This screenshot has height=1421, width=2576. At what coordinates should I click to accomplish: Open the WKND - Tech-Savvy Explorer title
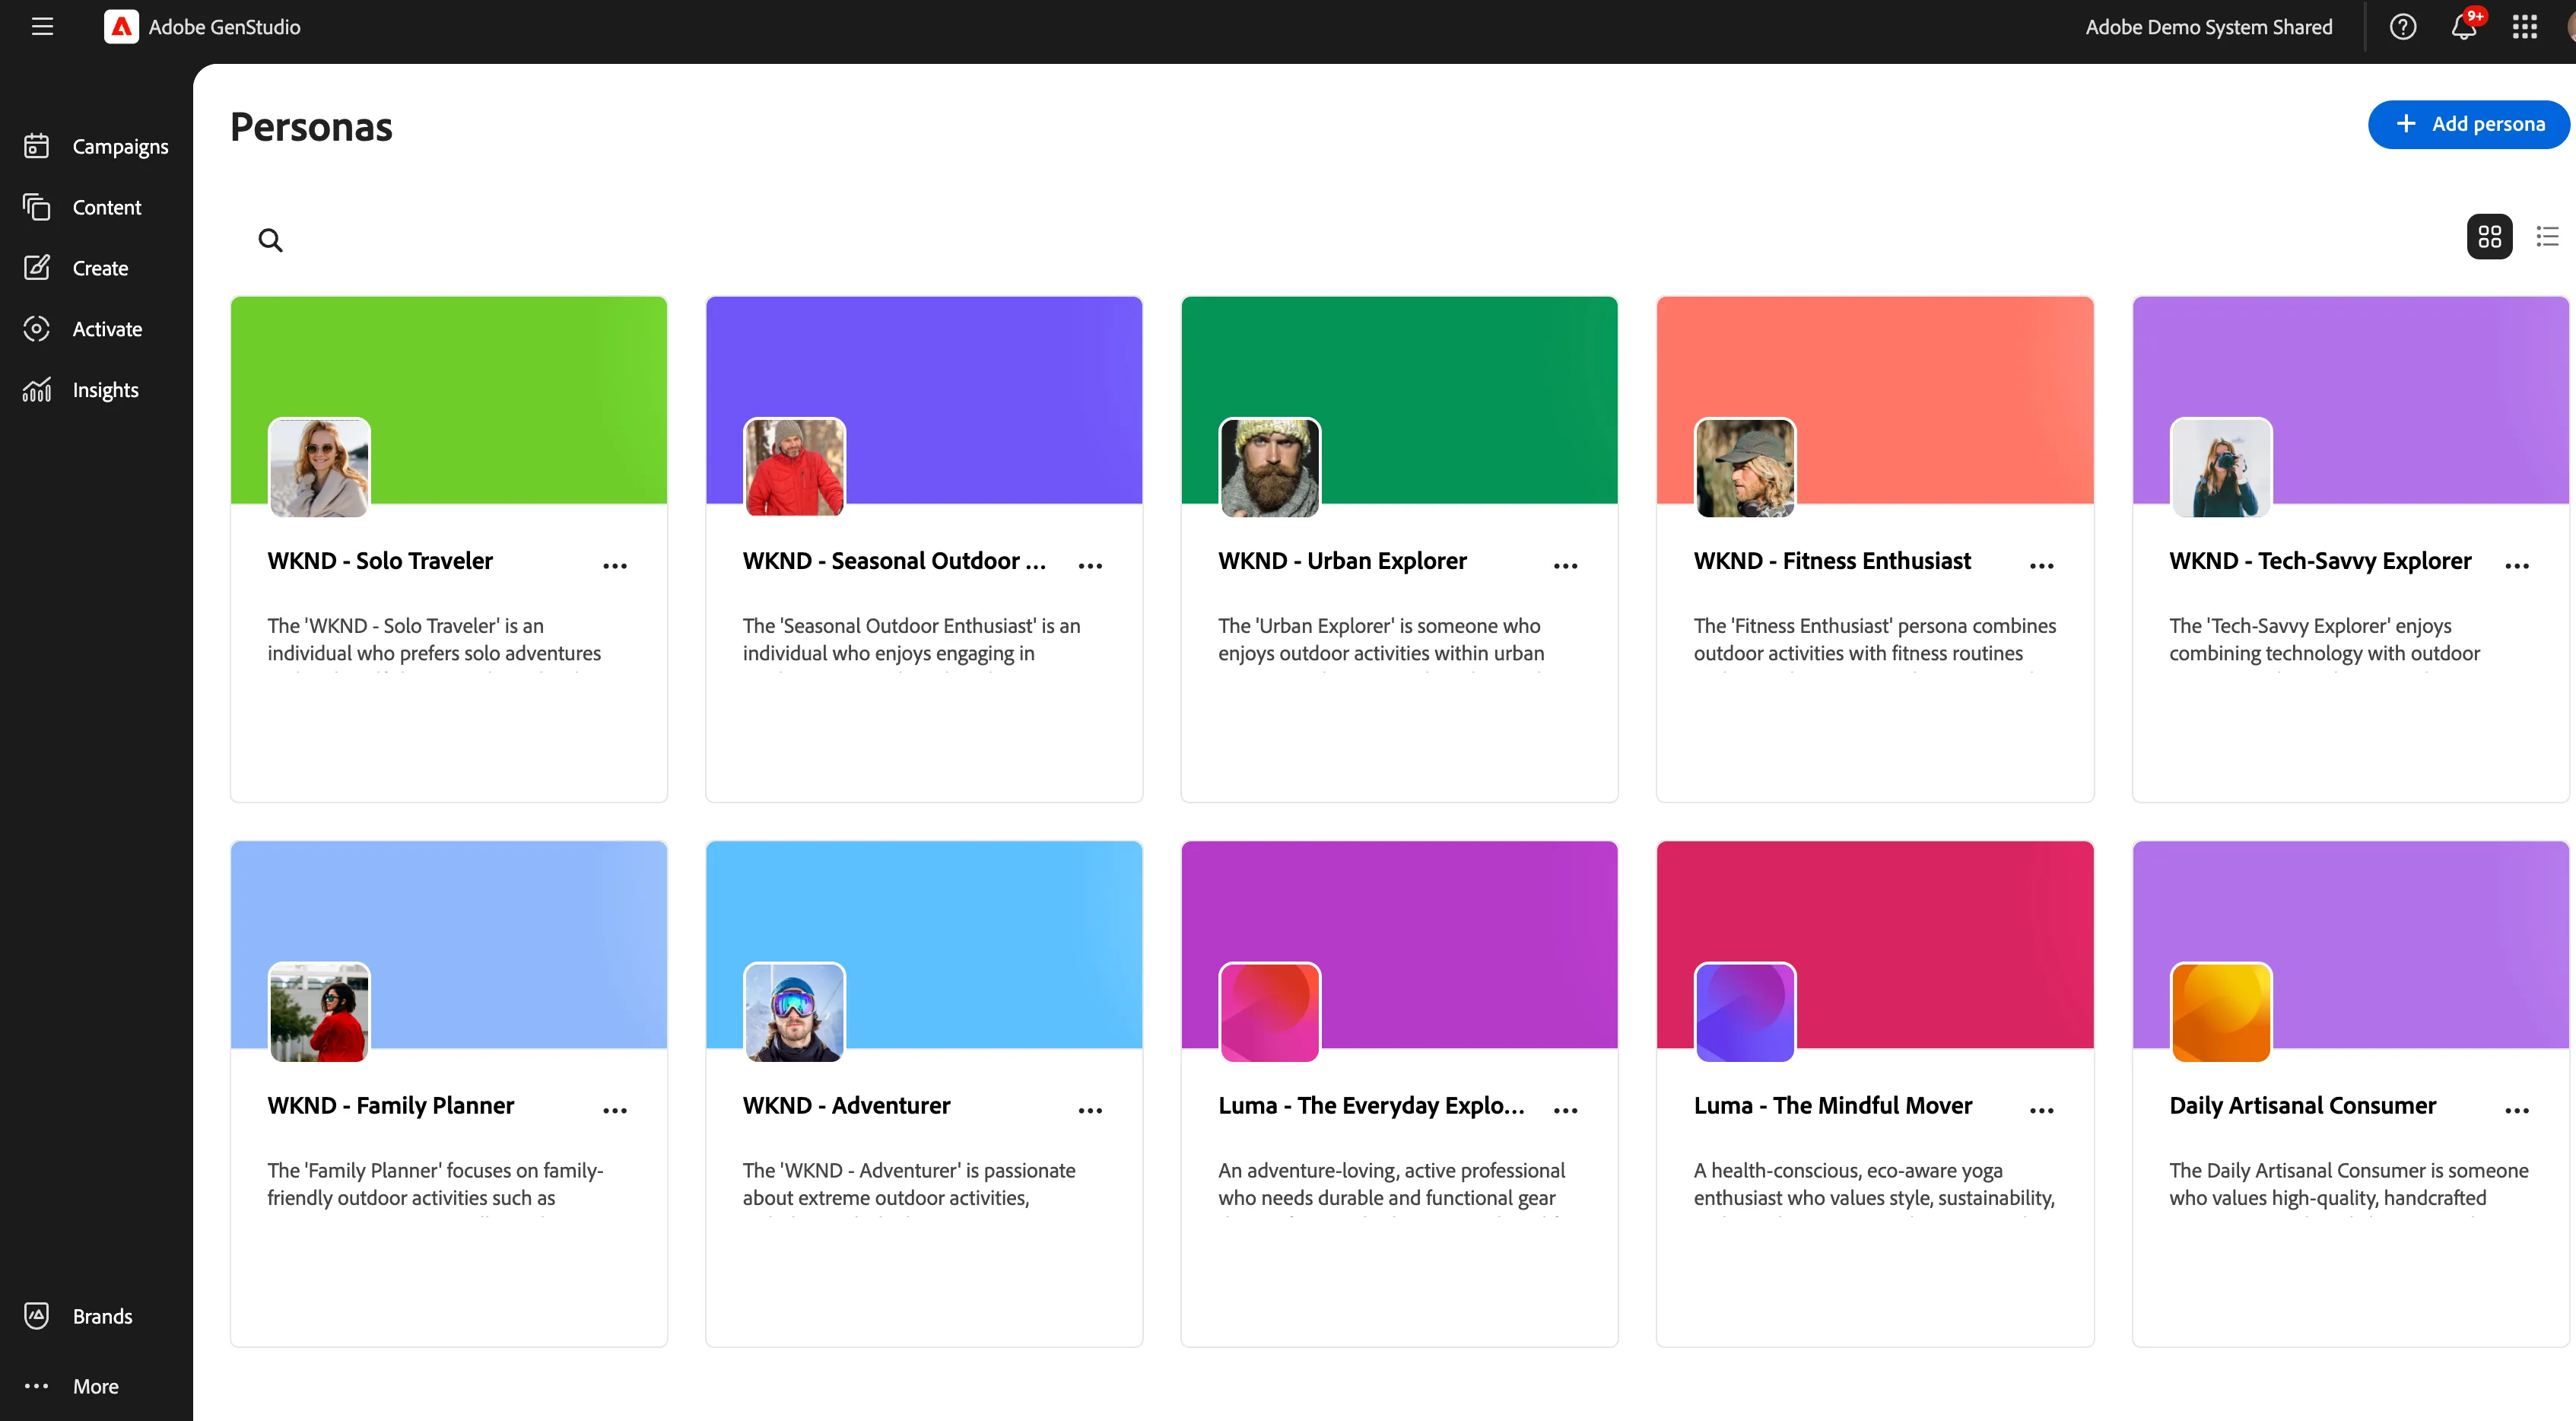(2320, 561)
